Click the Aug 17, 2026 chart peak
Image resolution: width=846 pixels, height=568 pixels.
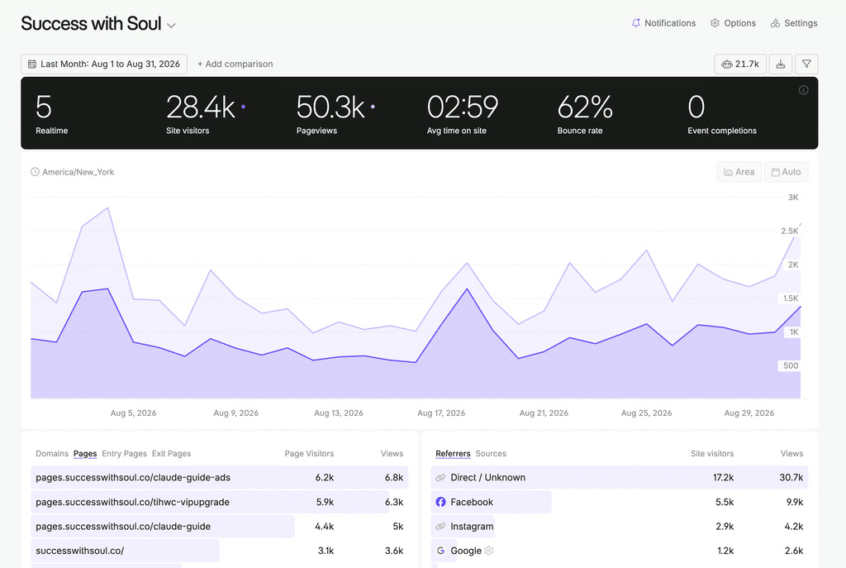(468, 289)
